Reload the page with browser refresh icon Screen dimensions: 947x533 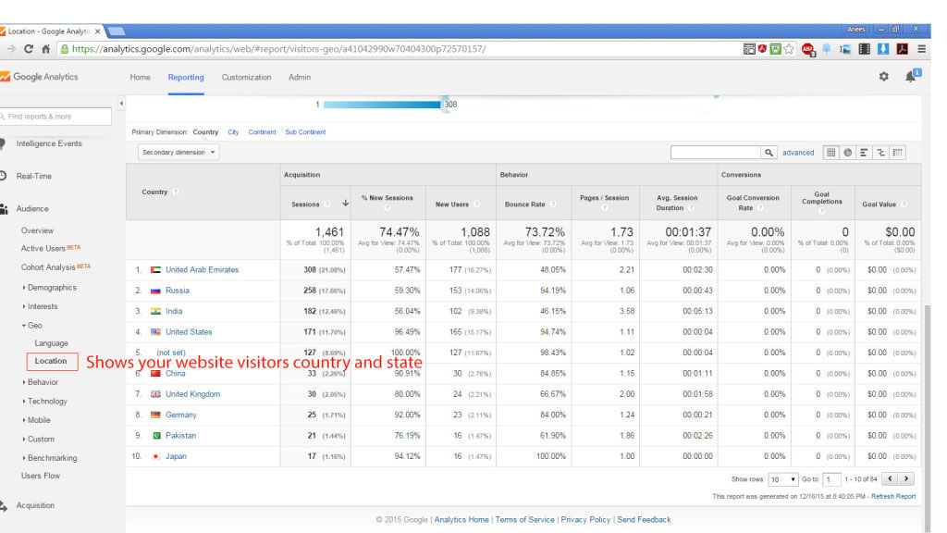[x=29, y=49]
